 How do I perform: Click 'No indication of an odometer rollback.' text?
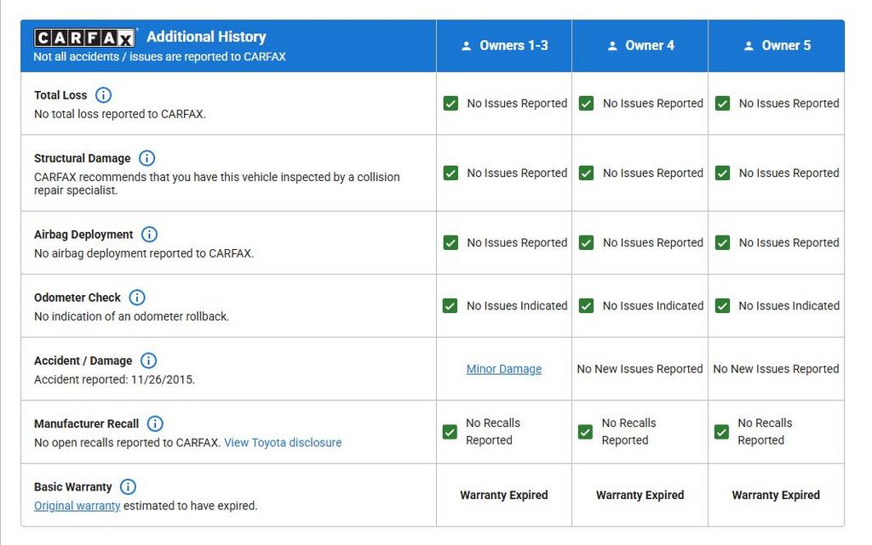pyautogui.click(x=132, y=317)
